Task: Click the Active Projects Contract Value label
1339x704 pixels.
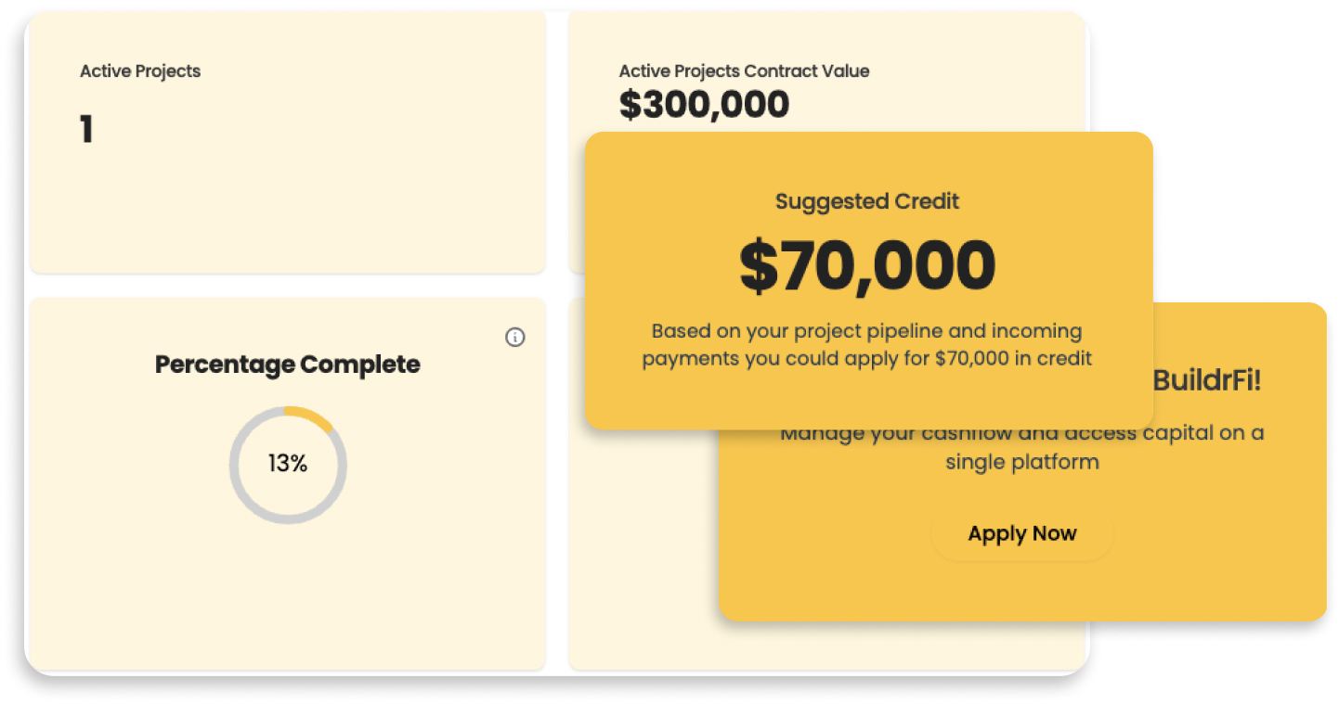Action: pyautogui.click(x=745, y=71)
